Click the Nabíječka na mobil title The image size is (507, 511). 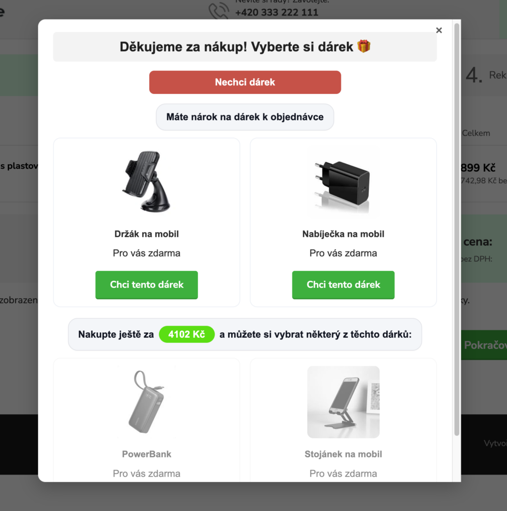pos(343,234)
